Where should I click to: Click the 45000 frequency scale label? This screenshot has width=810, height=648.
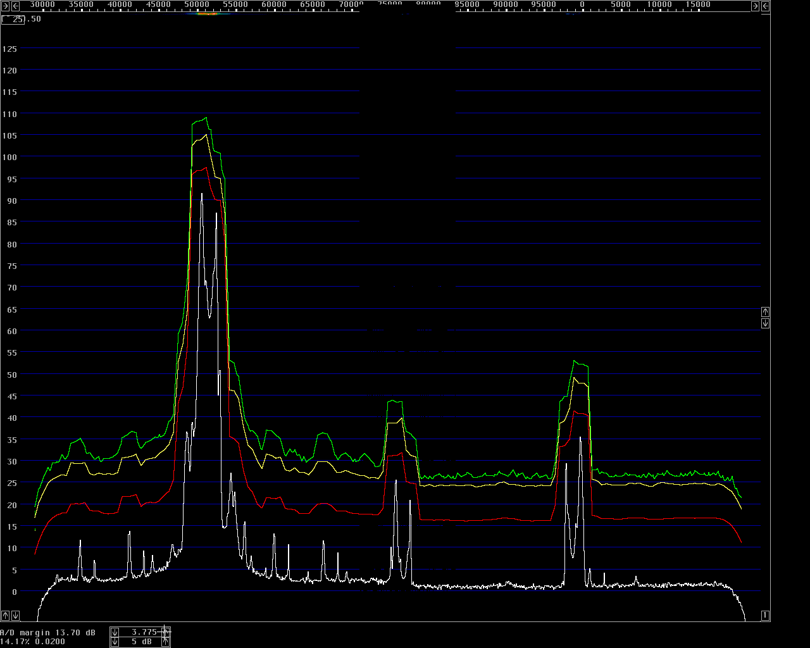[x=158, y=4]
